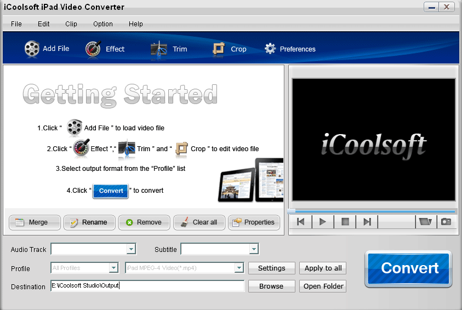The height and width of the screenshot is (310, 462).
Task: Open the Clip menu
Action: (71, 24)
